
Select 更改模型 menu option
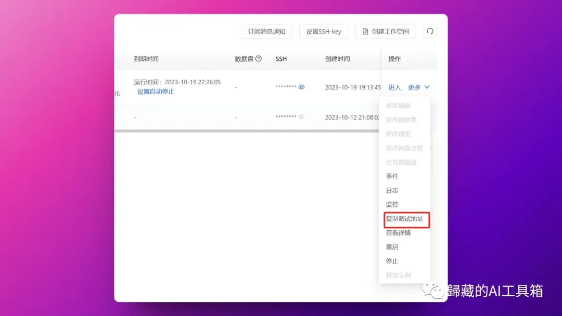[x=398, y=134]
